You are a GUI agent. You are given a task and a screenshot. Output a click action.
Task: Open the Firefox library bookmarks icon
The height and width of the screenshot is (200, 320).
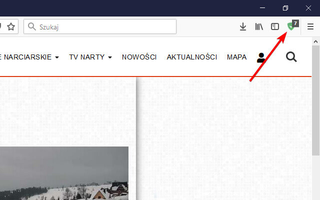pos(259,26)
